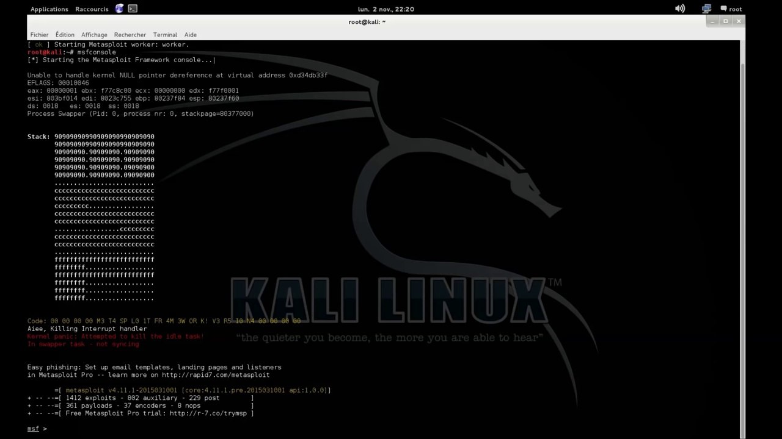Open the volume speaker icon
Image resolution: width=782 pixels, height=439 pixels.
(x=680, y=9)
